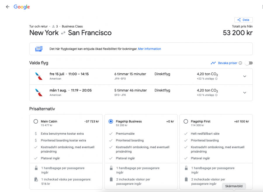Click the Dela share button
The height and width of the screenshot is (192, 263).
pyautogui.click(x=243, y=20)
